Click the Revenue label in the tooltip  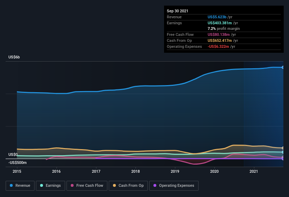pyautogui.click(x=174, y=17)
